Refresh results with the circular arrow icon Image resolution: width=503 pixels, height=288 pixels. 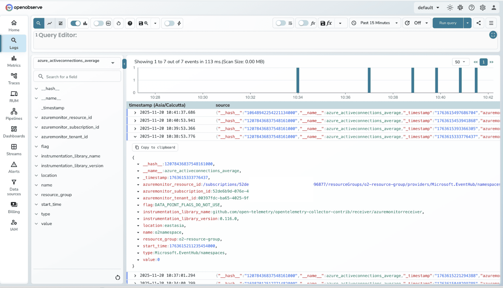(x=118, y=23)
